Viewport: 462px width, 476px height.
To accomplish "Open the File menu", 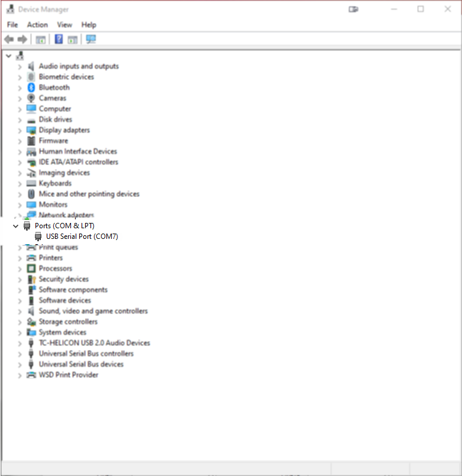I will [12, 25].
